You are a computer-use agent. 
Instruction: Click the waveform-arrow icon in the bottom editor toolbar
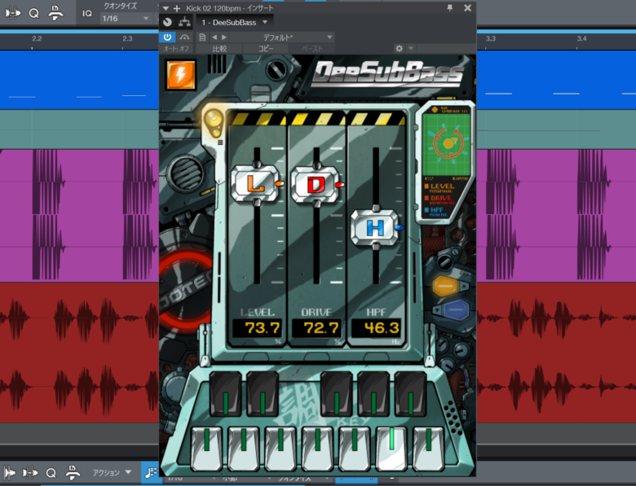(x=10, y=473)
